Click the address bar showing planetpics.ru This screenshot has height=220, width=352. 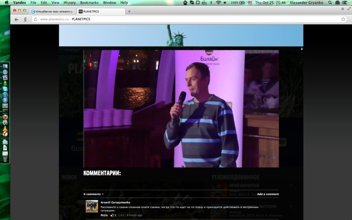click(188, 19)
